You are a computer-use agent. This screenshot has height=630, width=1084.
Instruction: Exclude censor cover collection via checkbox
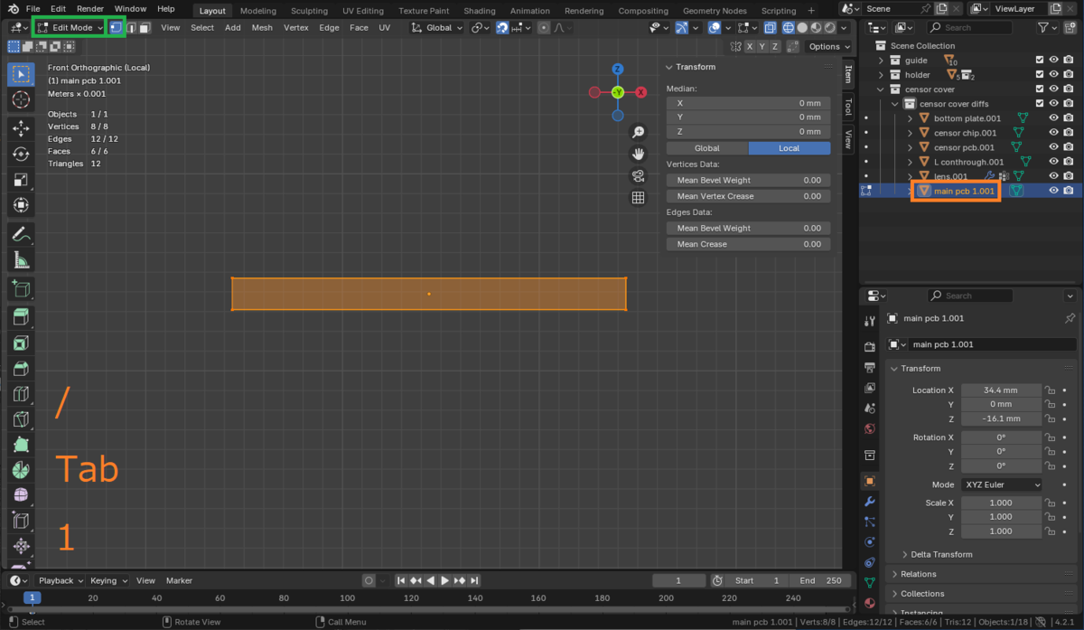(x=1040, y=89)
